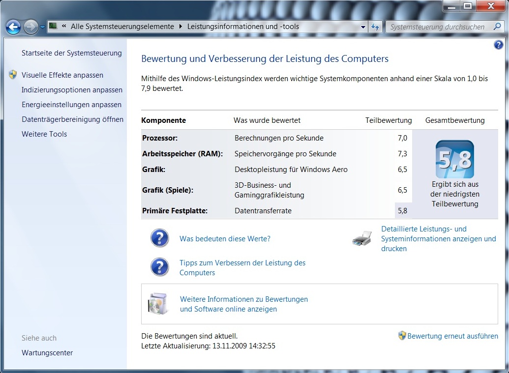
Task: Click 'Leistungsinformationen und -tools' breadcrumb
Action: point(243,27)
